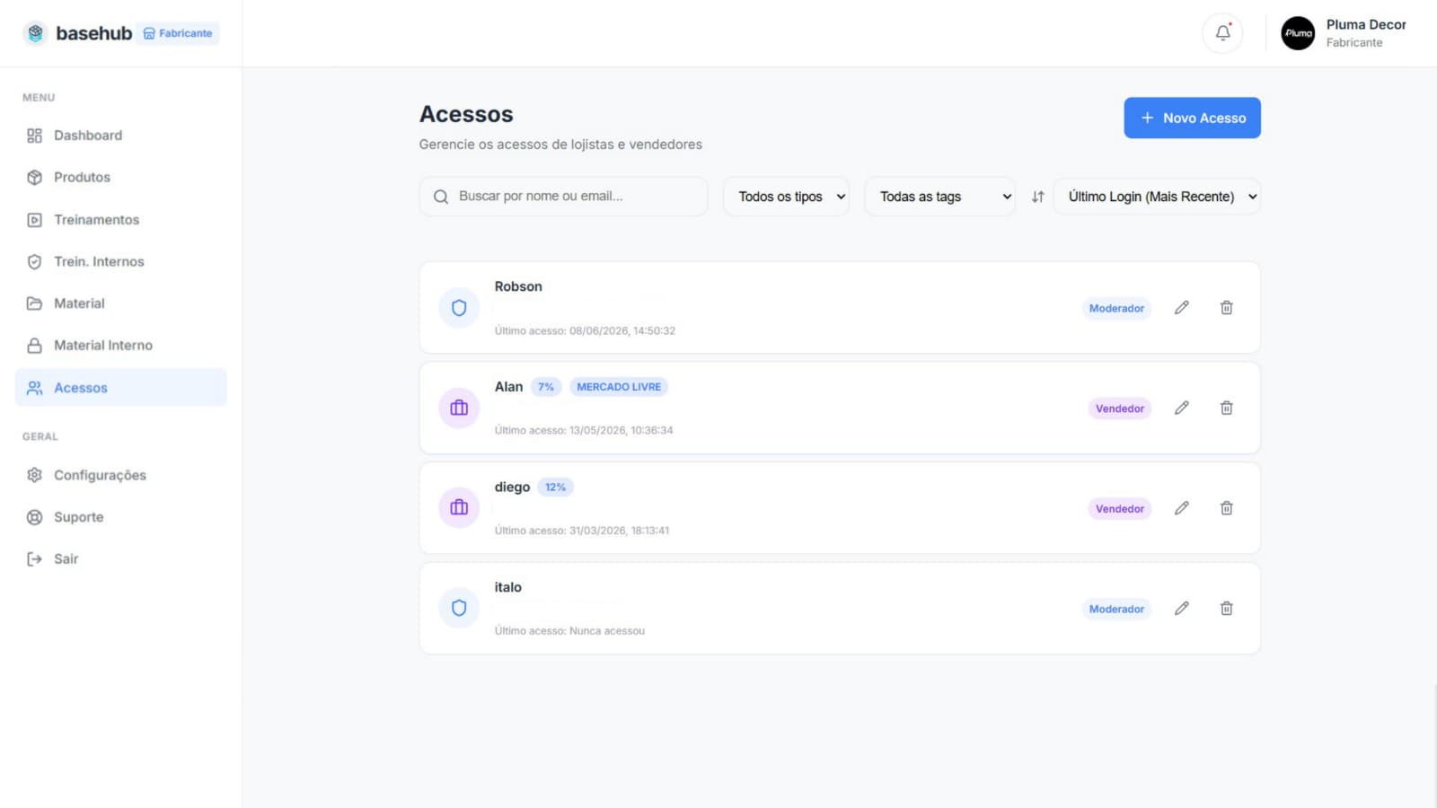Open Material menu item
Image resolution: width=1437 pixels, height=808 pixels.
point(120,303)
